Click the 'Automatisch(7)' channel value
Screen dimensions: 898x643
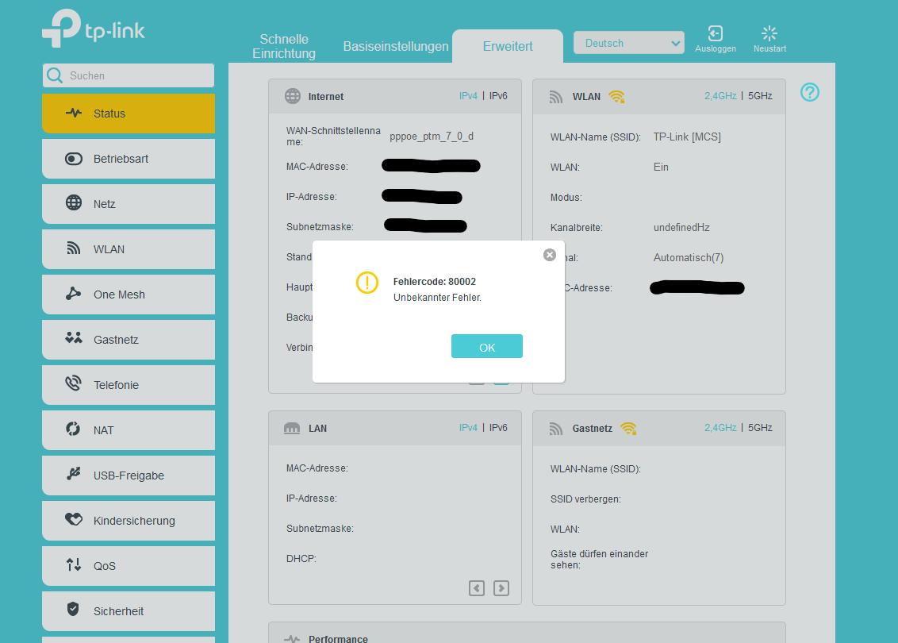pos(689,258)
